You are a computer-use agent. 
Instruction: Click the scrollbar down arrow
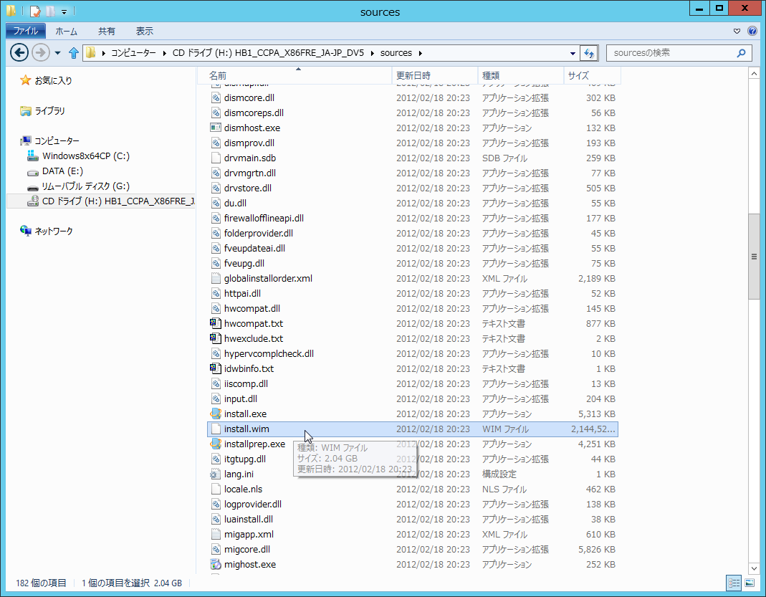(754, 568)
